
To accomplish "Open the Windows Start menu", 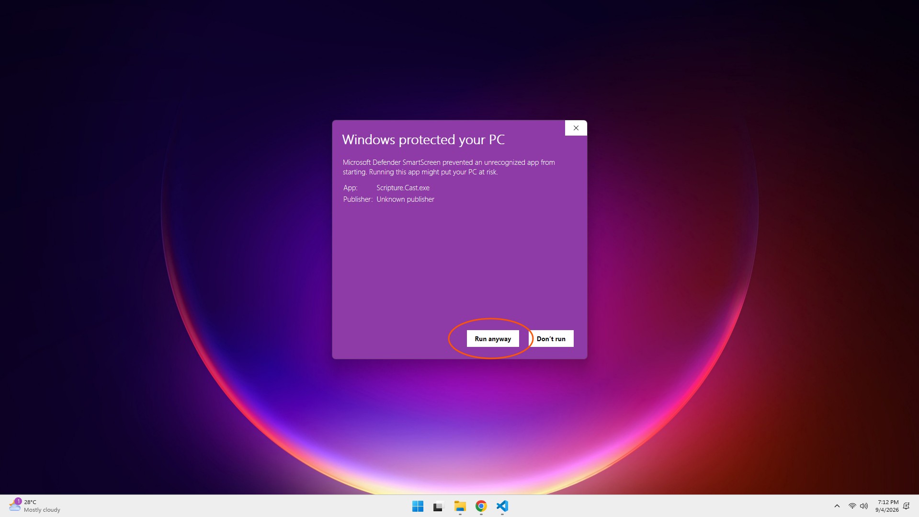I will tap(418, 506).
